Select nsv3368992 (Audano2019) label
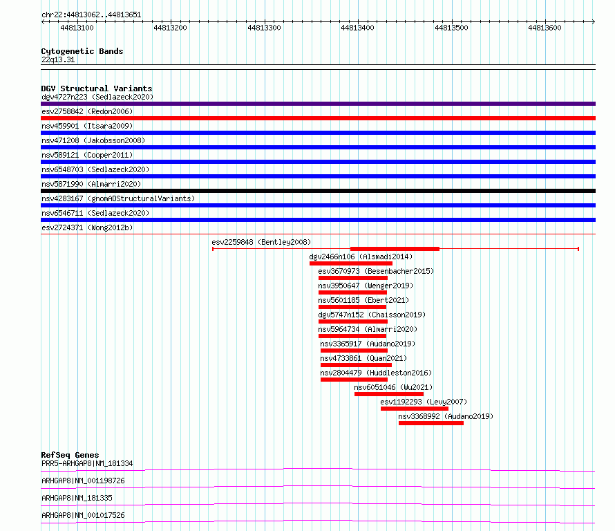 (446, 416)
